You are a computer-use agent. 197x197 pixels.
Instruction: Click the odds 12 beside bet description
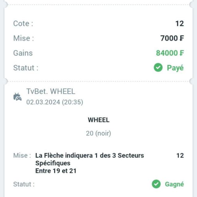coord(180,155)
